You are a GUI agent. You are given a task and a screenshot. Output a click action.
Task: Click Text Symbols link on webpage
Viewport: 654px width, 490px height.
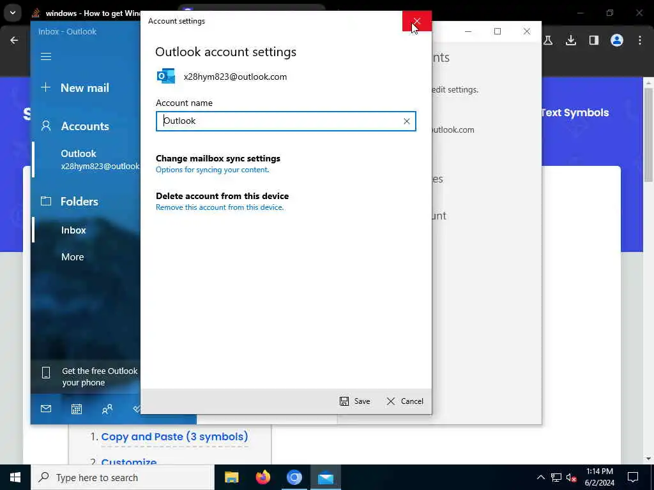pyautogui.click(x=575, y=112)
